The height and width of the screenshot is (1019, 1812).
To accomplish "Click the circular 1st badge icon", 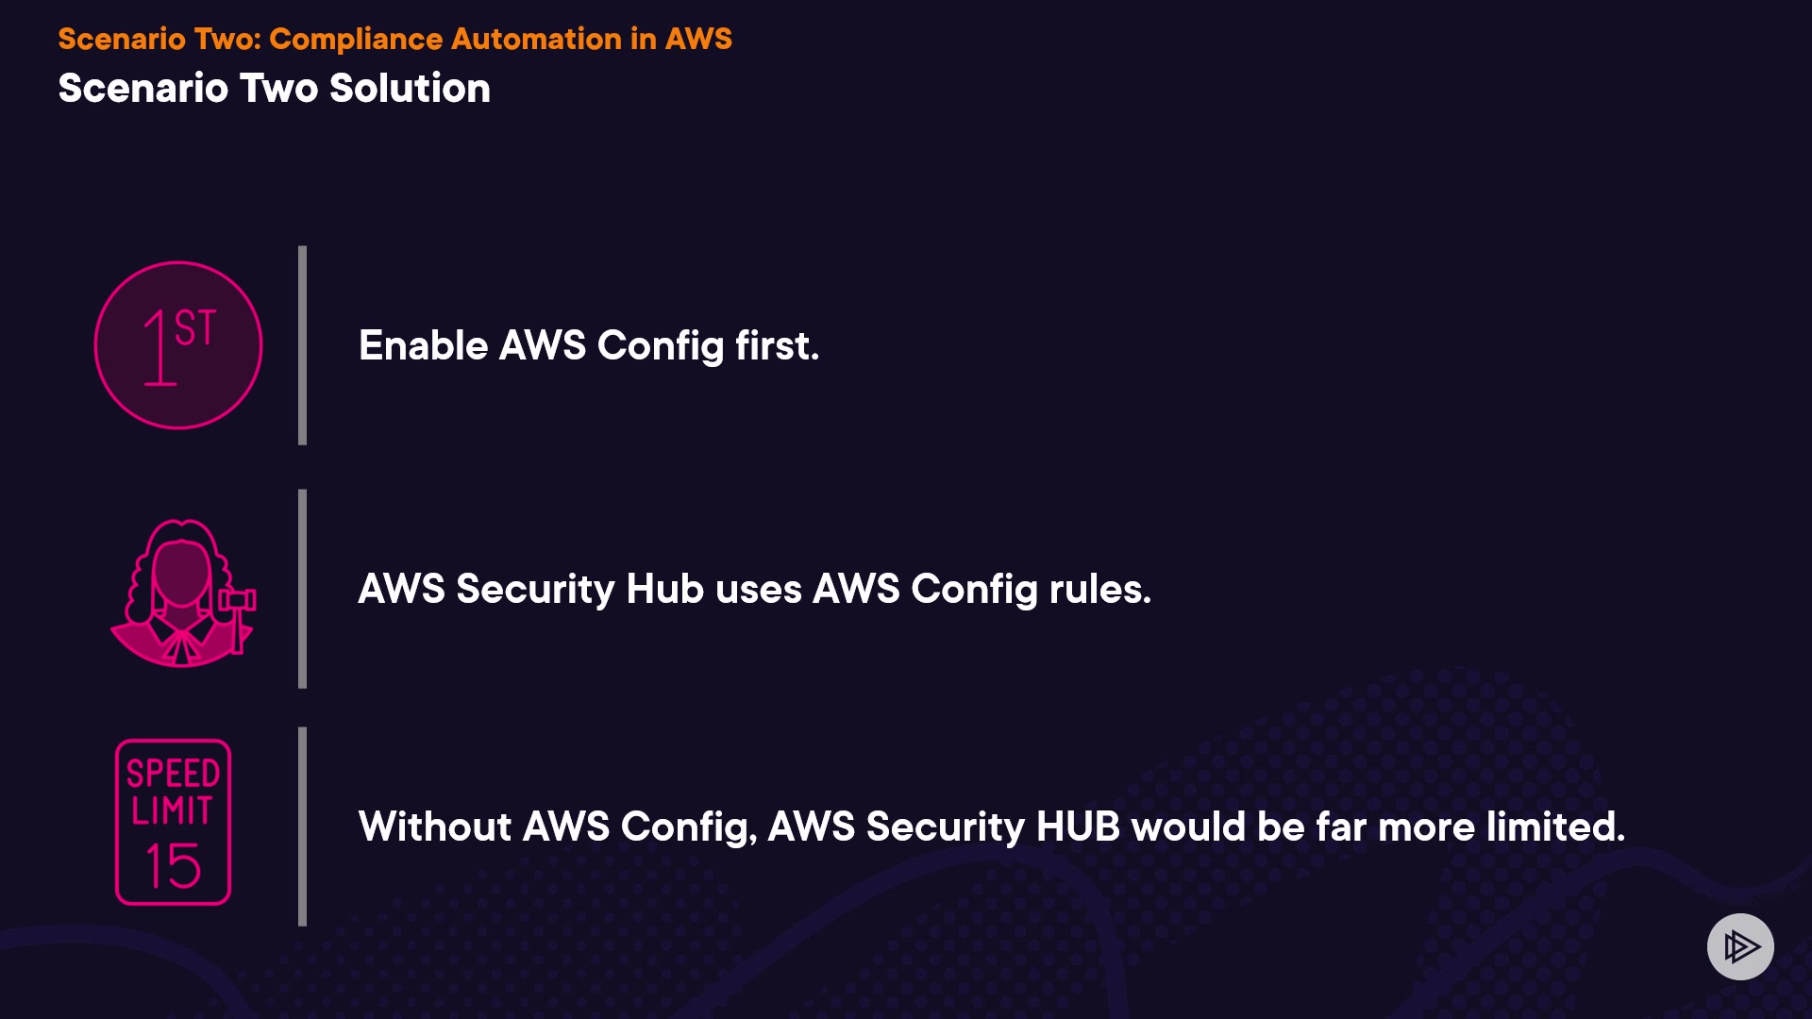I will coord(178,345).
